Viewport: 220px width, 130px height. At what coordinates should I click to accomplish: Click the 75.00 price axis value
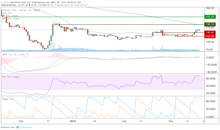click(209, 49)
